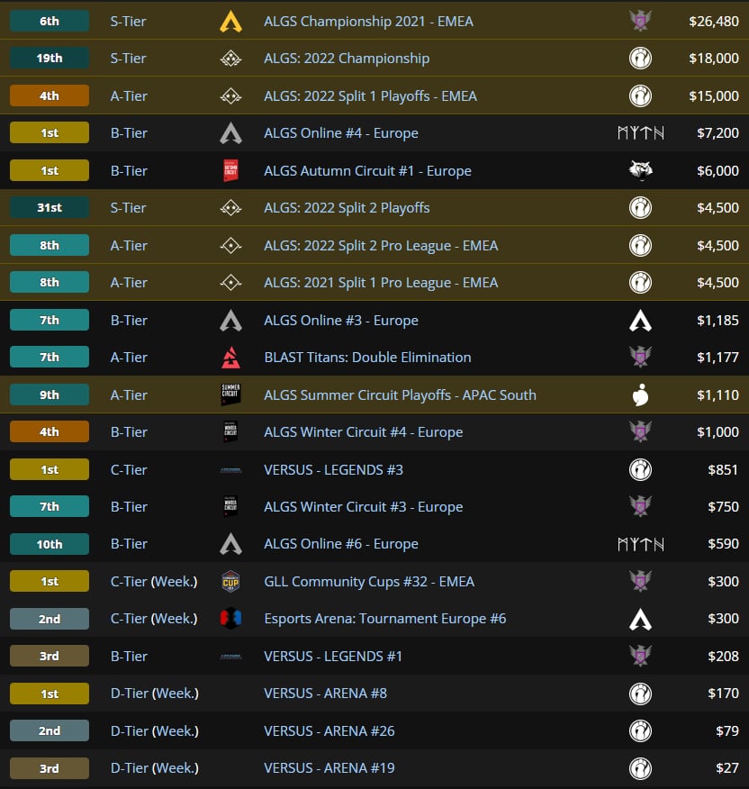Click the red Autumn Circuit event icon
Screen dimensions: 749x789
(230, 170)
